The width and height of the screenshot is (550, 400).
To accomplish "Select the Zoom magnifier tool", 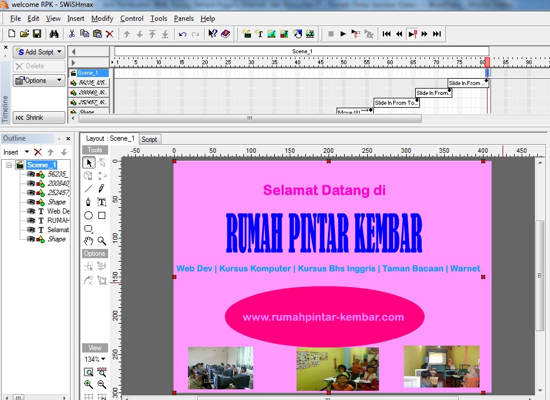I will (102, 241).
